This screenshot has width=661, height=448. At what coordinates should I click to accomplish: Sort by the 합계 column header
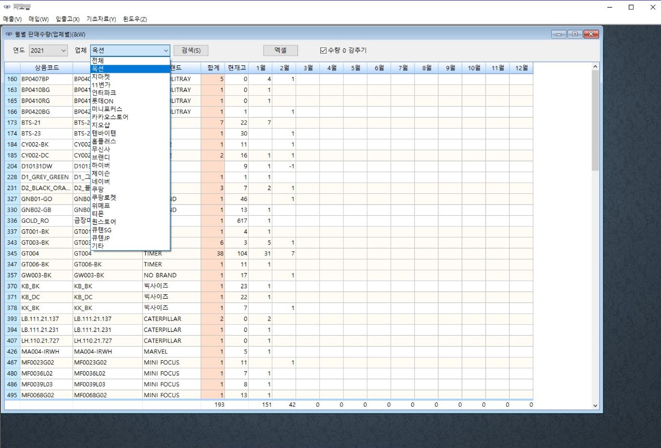(213, 68)
